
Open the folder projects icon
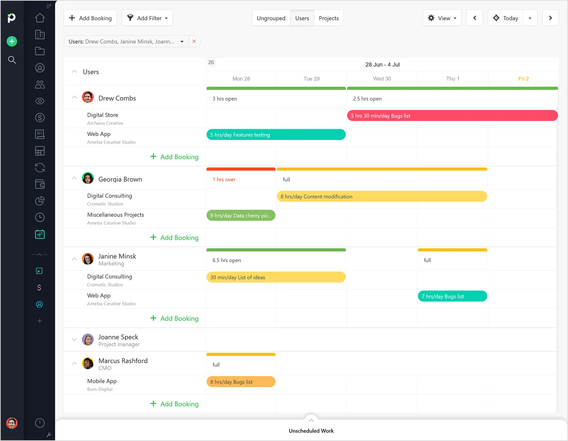click(40, 51)
